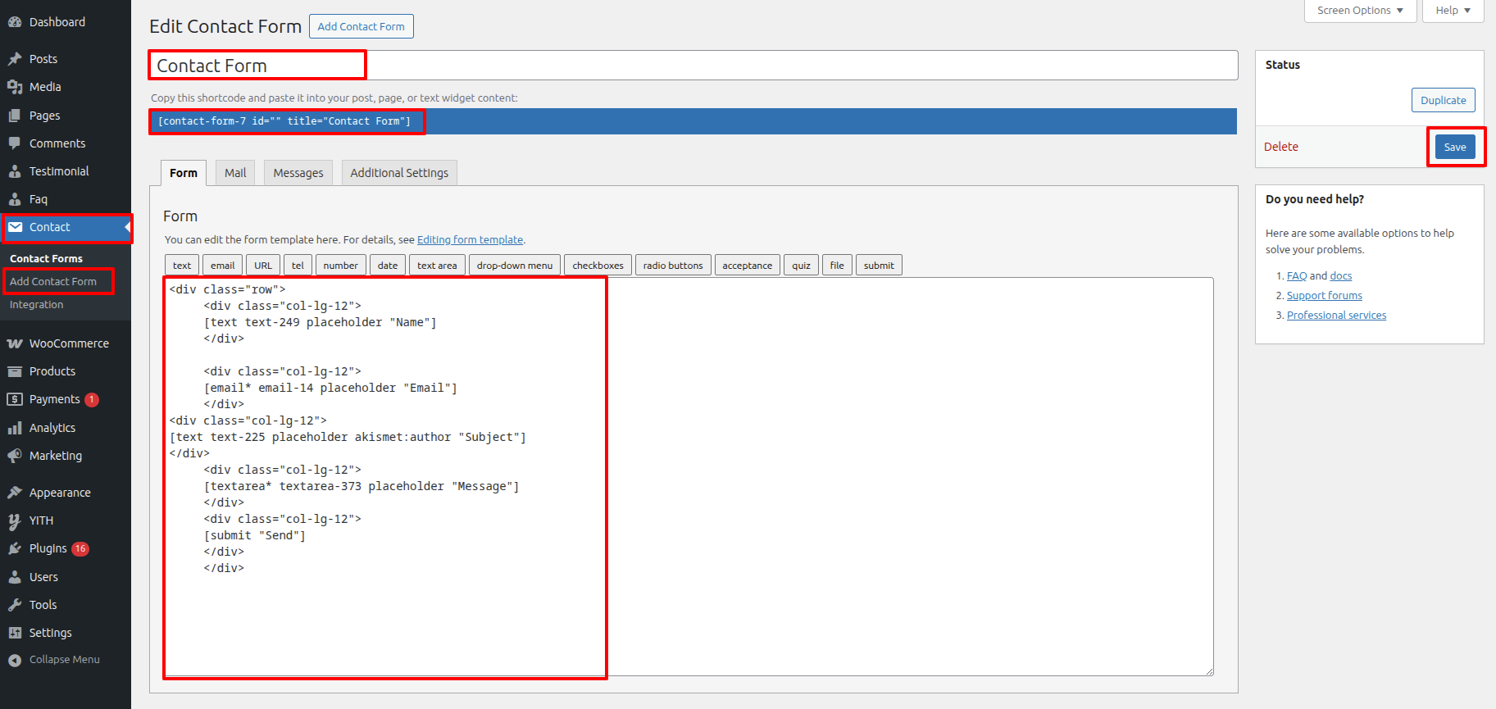Click the Comments speech bubble icon
Screen dimensions: 1496x709
[15, 143]
